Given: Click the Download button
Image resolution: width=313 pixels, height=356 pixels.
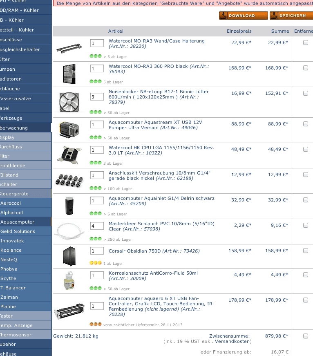Looking at the screenshot, I should 243,16.
